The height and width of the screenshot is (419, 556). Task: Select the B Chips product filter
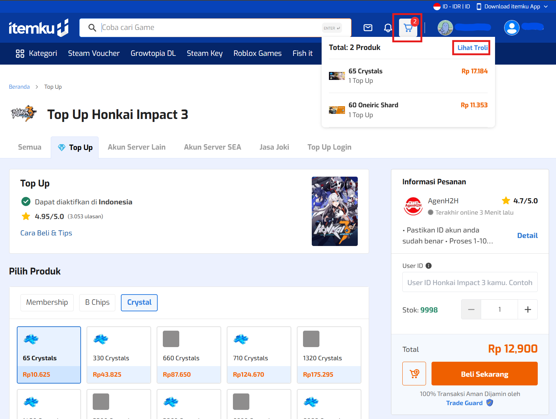(x=97, y=303)
